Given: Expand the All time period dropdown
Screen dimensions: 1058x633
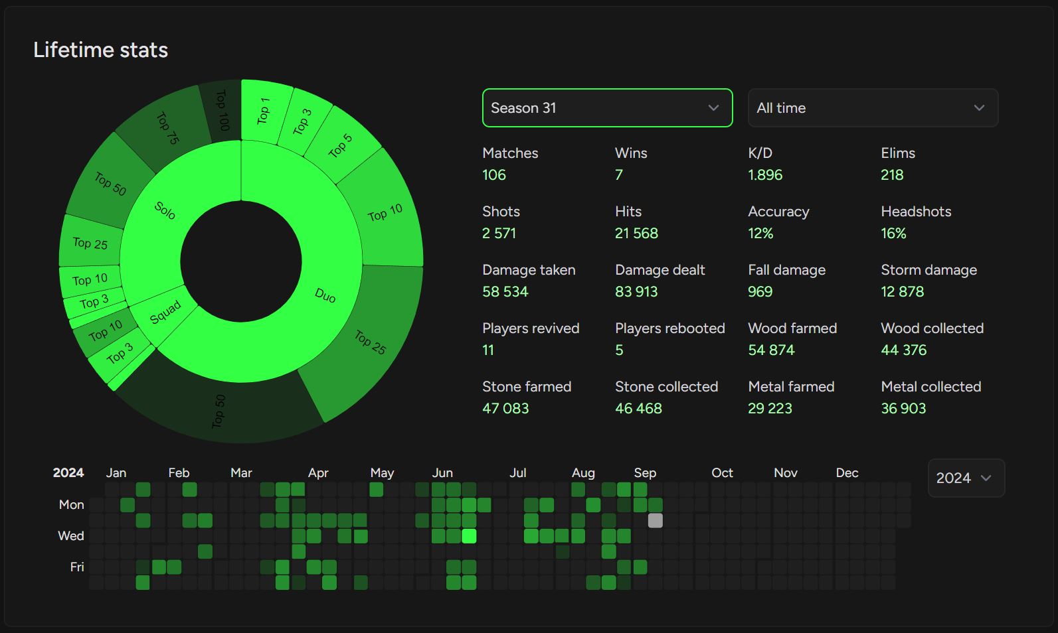Looking at the screenshot, I should click(x=872, y=108).
